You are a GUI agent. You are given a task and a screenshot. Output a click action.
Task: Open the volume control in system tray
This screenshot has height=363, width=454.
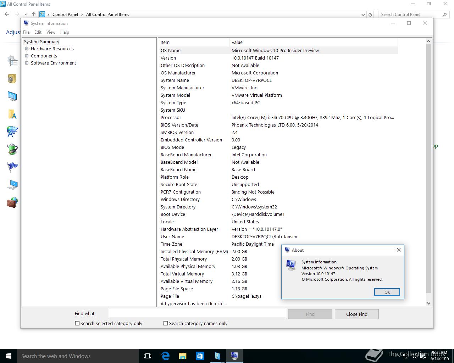(414, 356)
